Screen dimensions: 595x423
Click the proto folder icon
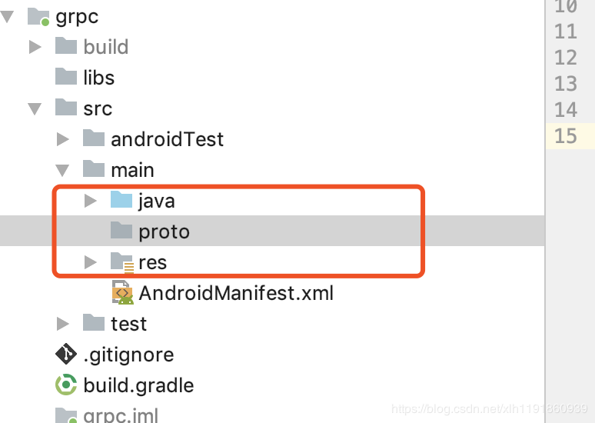121,231
